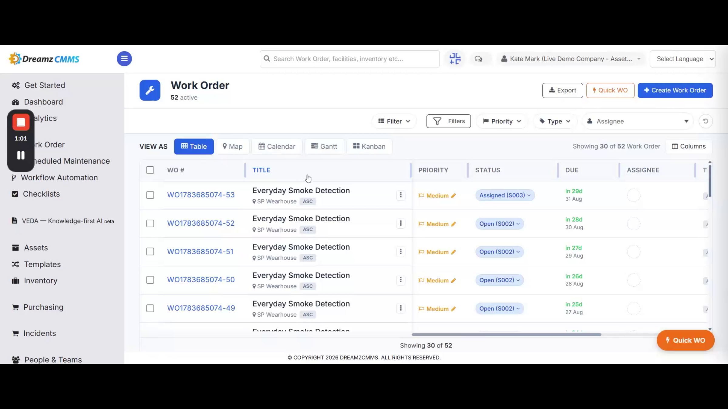The height and width of the screenshot is (409, 728).
Task: Change Open (S002) status for WO1783685074-49
Action: (500, 308)
